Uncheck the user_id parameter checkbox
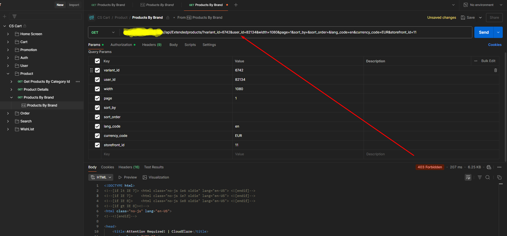 pyautogui.click(x=97, y=80)
